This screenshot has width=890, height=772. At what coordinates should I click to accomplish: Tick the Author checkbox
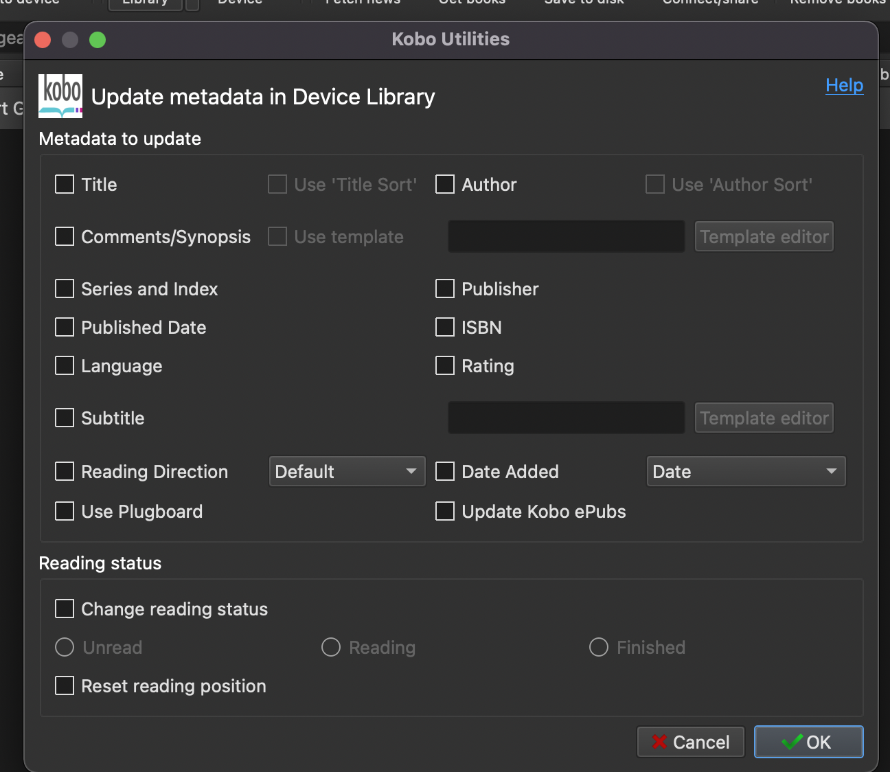click(445, 185)
